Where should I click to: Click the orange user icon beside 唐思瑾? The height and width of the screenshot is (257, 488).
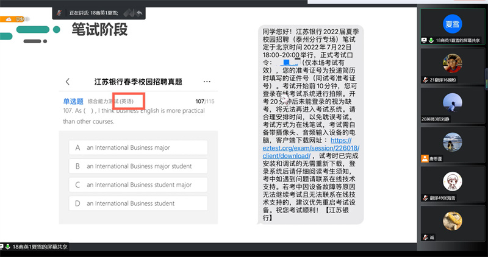click(425, 158)
